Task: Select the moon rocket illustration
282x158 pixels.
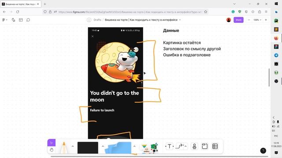Action: [117, 62]
